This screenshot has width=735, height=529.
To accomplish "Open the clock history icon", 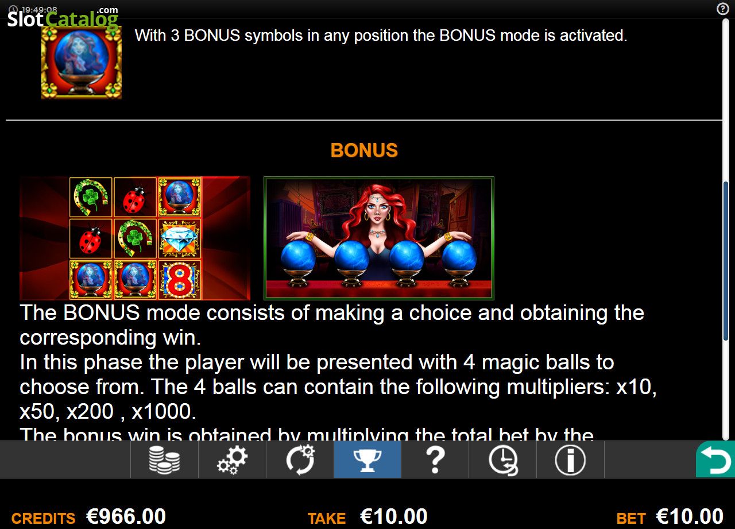I will [503, 460].
